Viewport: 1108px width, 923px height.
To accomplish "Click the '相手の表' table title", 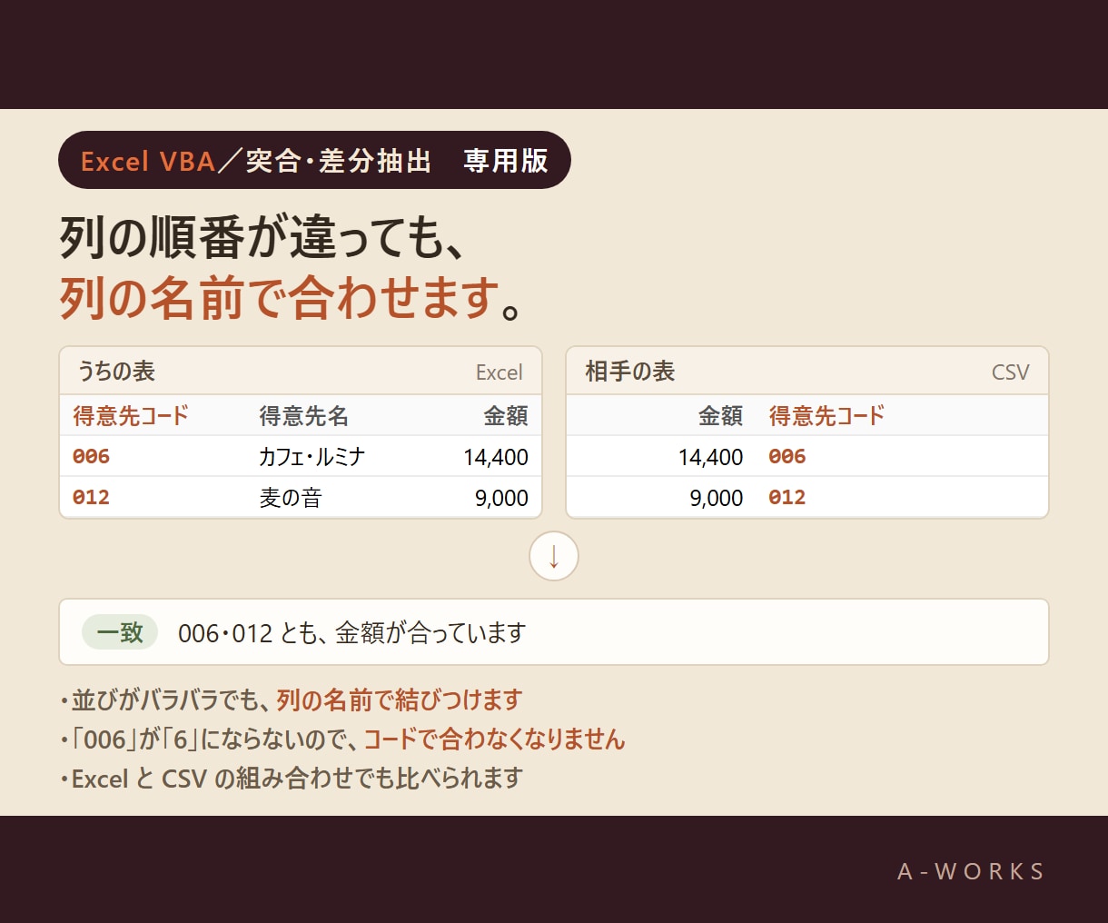I will tap(629, 372).
